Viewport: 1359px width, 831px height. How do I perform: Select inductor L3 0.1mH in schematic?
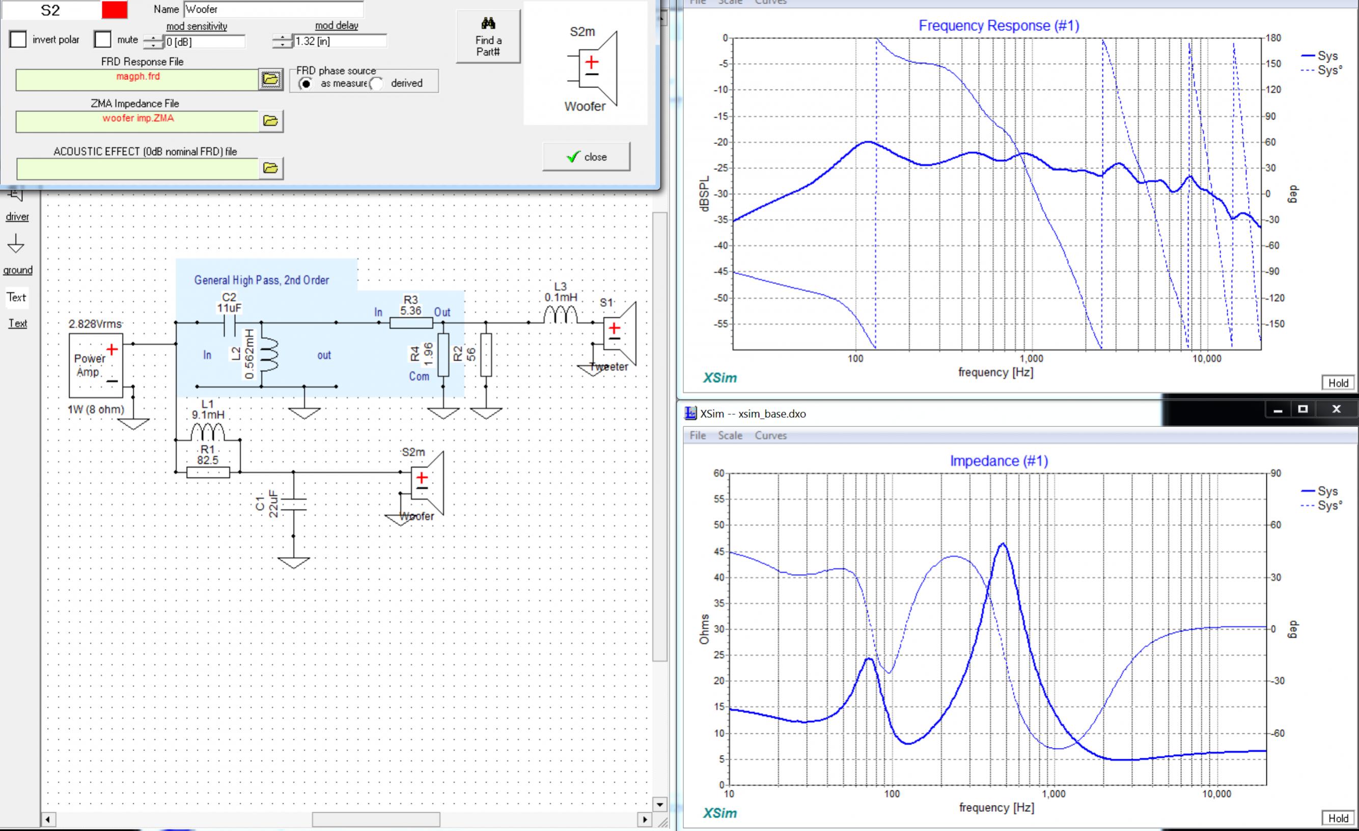click(561, 314)
